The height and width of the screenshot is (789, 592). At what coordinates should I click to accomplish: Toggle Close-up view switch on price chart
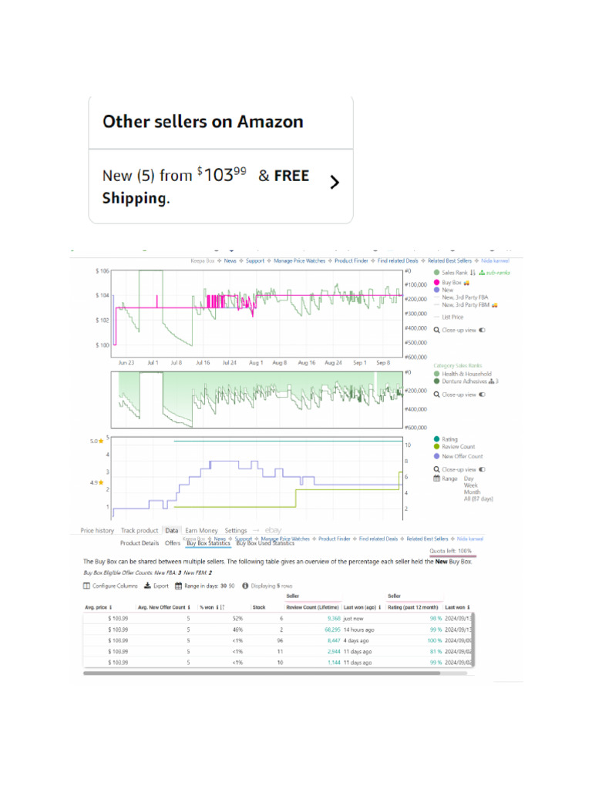pyautogui.click(x=482, y=330)
